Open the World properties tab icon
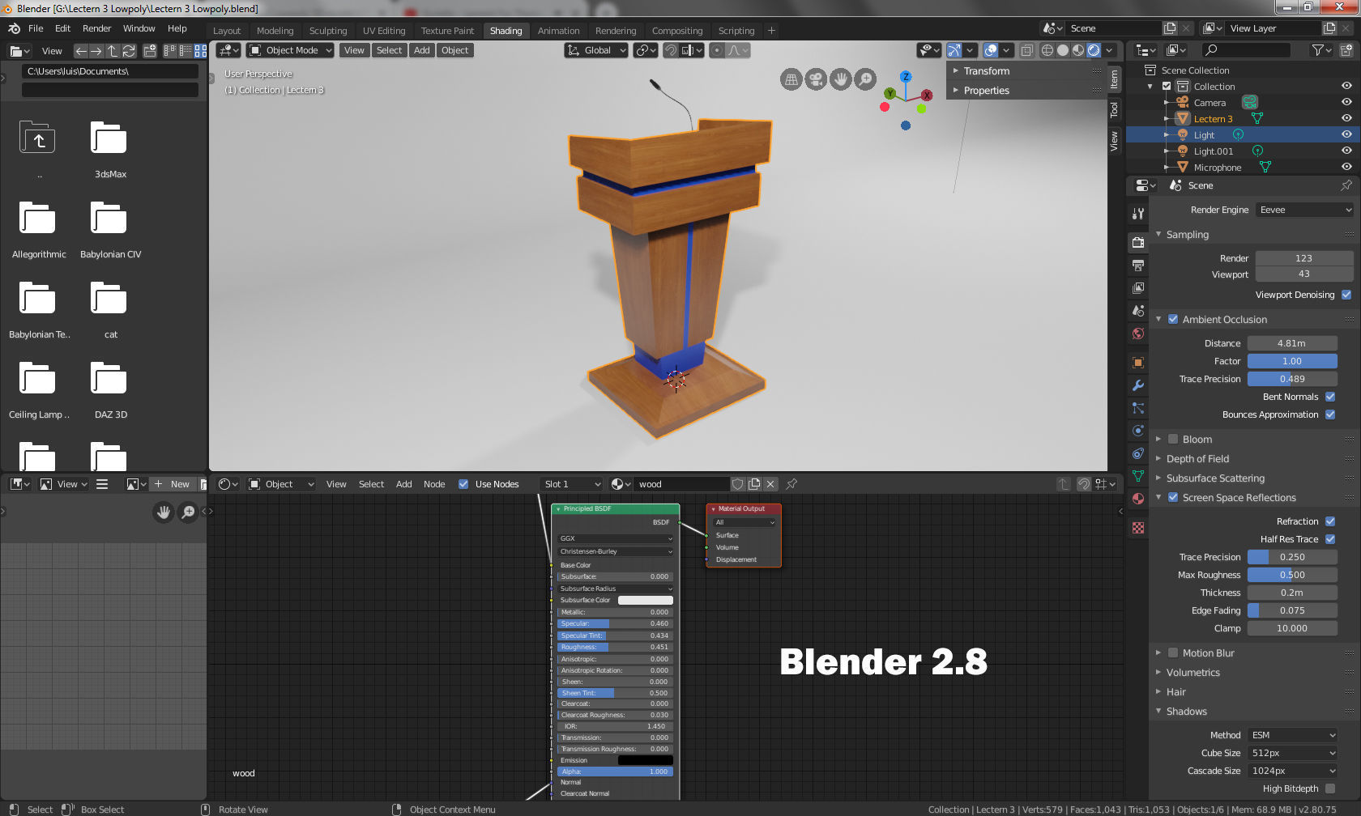 coord(1138,334)
